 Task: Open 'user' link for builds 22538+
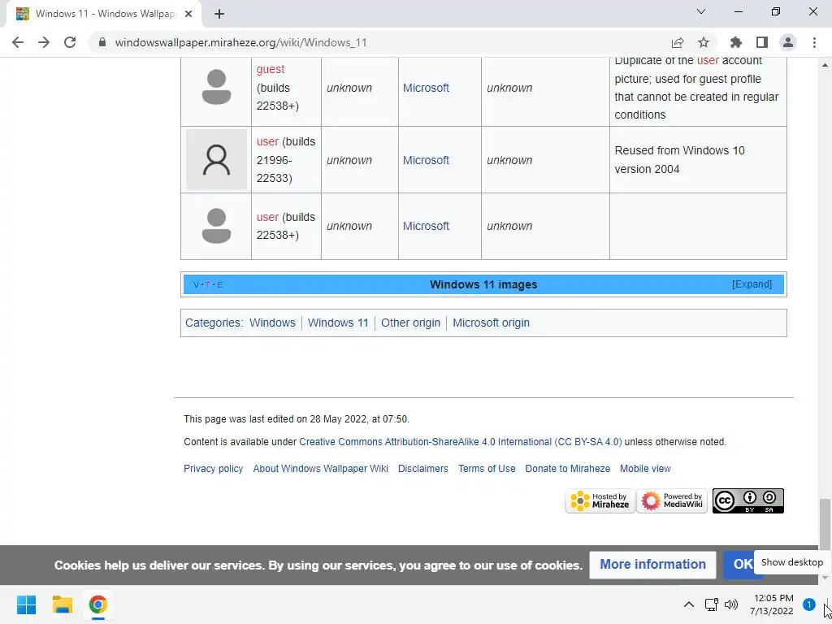(x=267, y=217)
